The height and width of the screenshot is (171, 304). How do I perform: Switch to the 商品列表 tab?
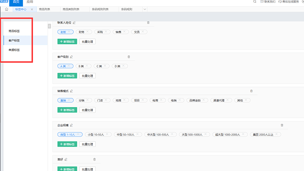(45, 9)
